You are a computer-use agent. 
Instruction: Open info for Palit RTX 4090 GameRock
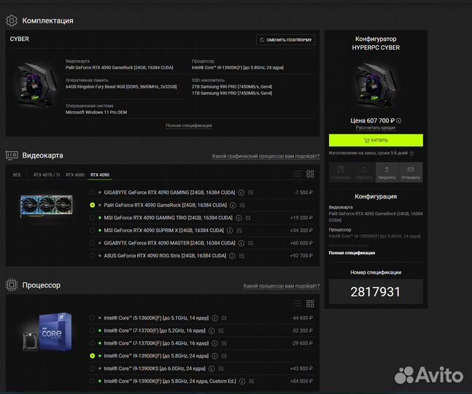(x=233, y=205)
